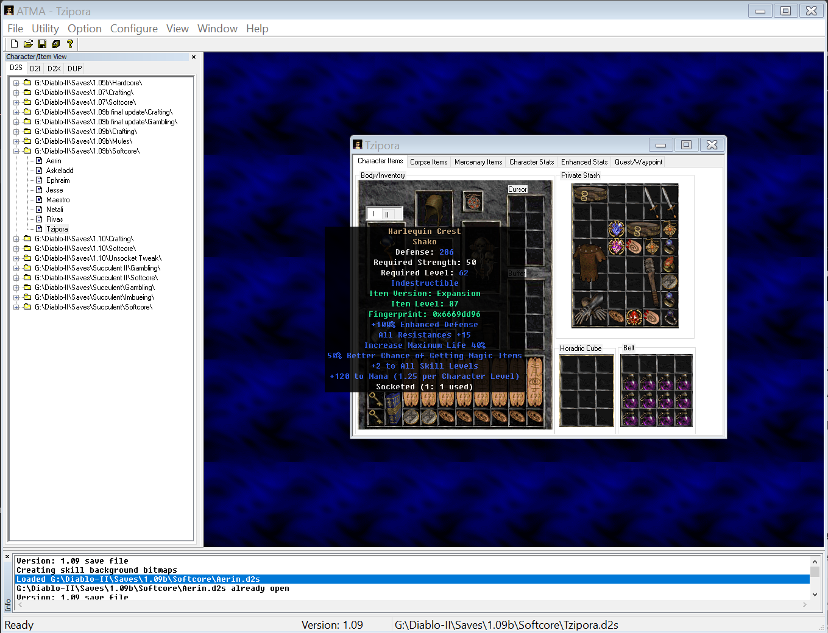Screen dimensions: 828x633
Task: Close the Character/Item View panel
Action: (194, 57)
